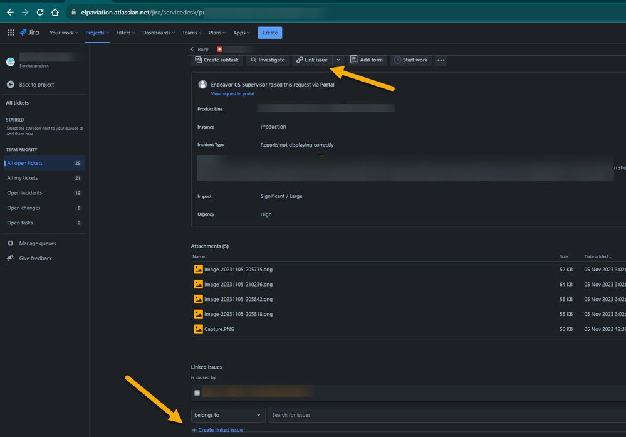Click Production instance value
The height and width of the screenshot is (437, 626).
(x=273, y=127)
